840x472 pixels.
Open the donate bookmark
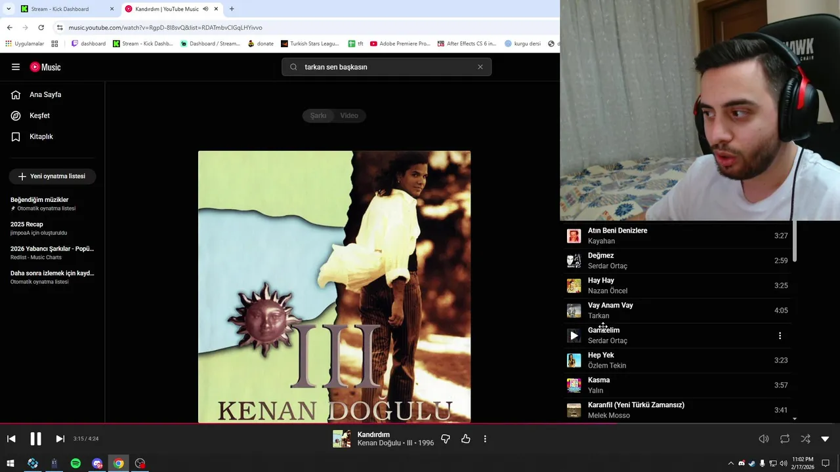(x=261, y=44)
